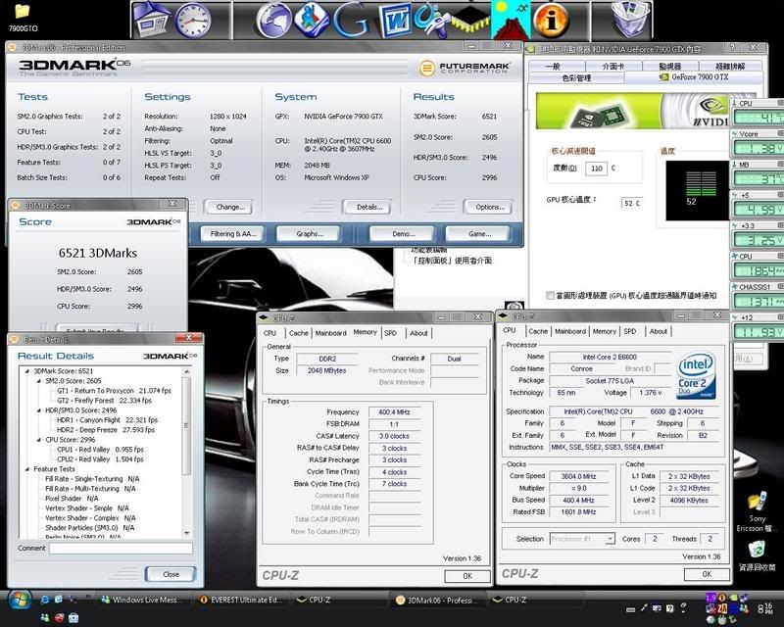Image resolution: width=784 pixels, height=627 pixels.
Task: Click the Options... button under Results
Action: [489, 207]
